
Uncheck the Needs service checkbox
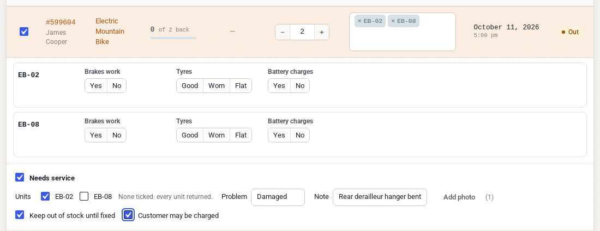tap(20, 178)
